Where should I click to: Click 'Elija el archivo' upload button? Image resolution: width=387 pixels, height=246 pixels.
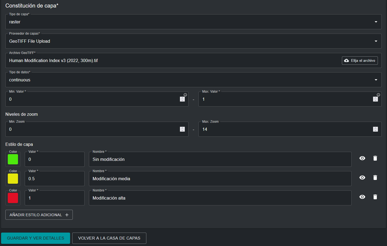pyautogui.click(x=360, y=61)
